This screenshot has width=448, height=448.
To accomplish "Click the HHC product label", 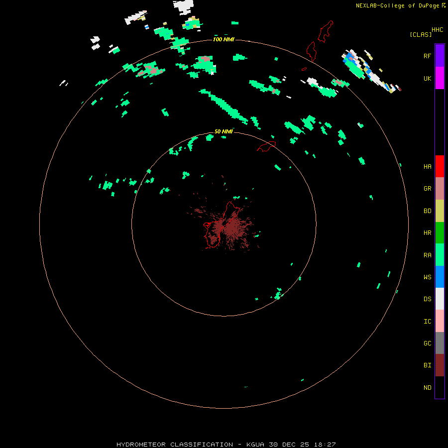I will [437, 30].
